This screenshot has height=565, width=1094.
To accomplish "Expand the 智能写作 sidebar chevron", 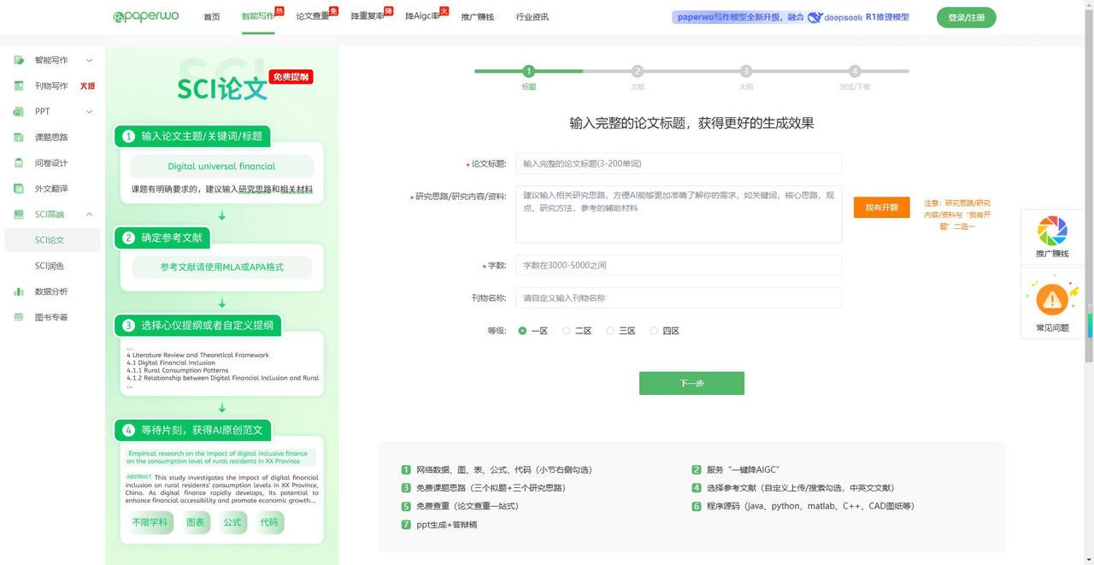I will (x=89, y=61).
